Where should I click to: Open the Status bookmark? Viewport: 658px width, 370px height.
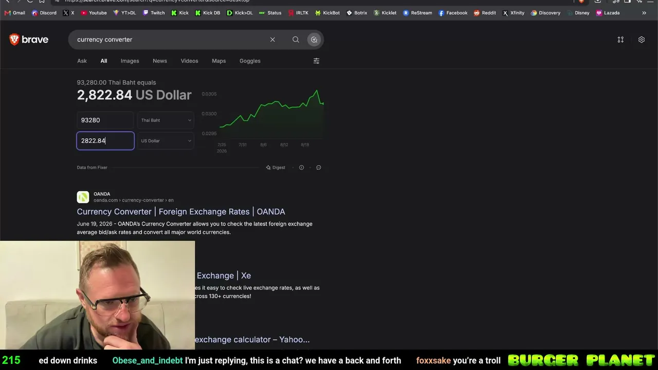[x=270, y=13]
